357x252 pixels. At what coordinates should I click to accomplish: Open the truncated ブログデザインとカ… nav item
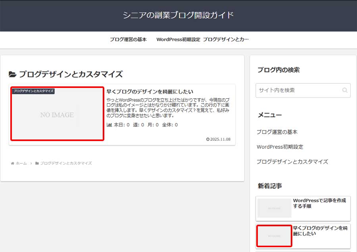click(x=226, y=39)
